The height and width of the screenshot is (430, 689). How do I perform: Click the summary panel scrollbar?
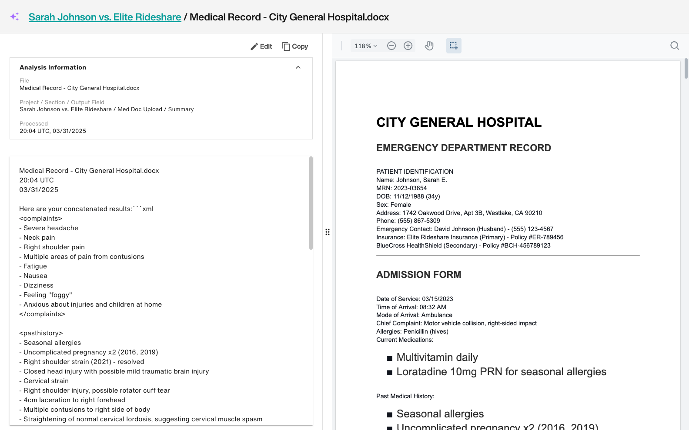point(311,203)
